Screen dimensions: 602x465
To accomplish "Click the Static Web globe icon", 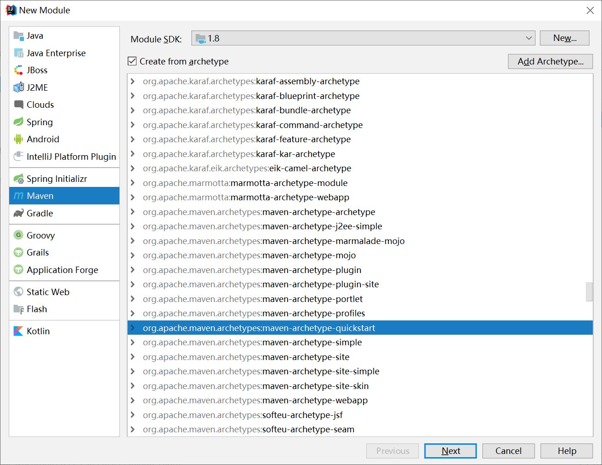I will pos(18,292).
